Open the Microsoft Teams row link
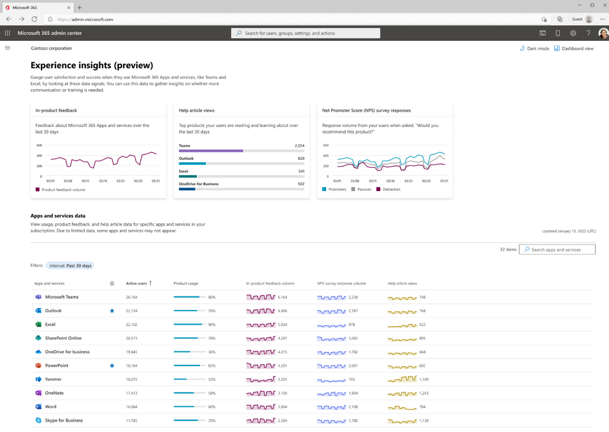Image resolution: width=609 pixels, height=432 pixels. [62, 297]
